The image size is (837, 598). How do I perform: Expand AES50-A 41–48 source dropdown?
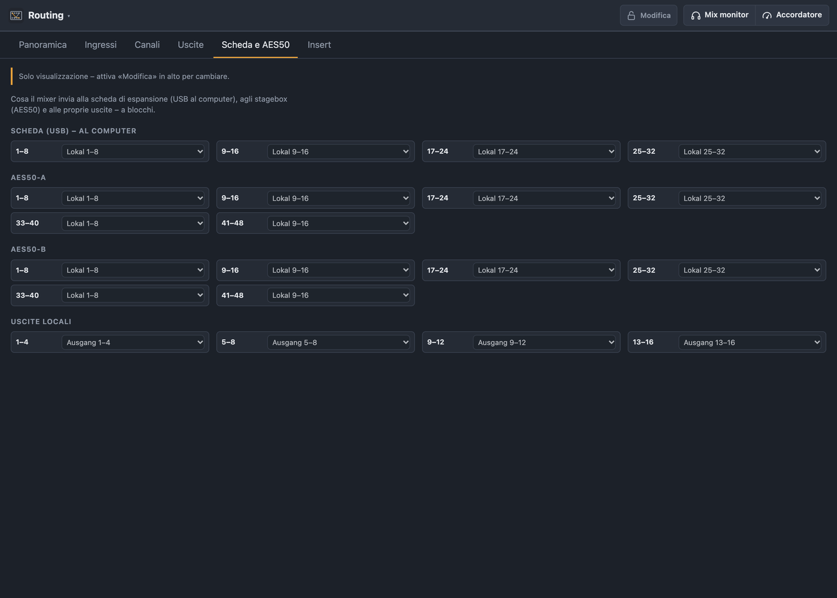339,224
